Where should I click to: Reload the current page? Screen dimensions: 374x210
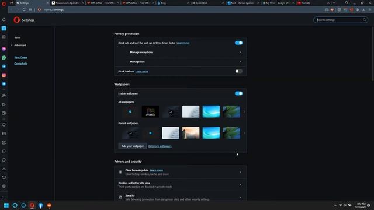coord(24,10)
